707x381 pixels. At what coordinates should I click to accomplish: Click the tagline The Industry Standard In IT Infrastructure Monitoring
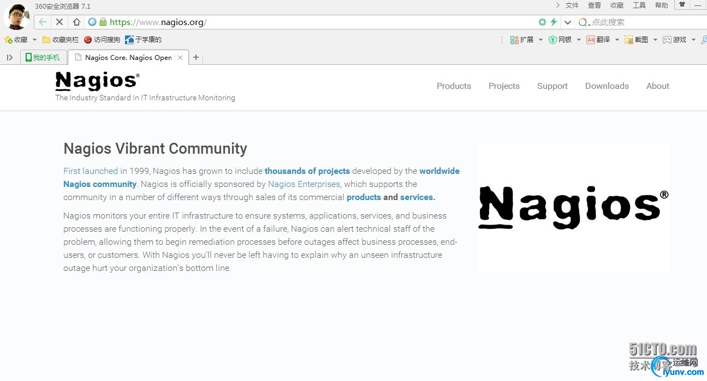[145, 98]
